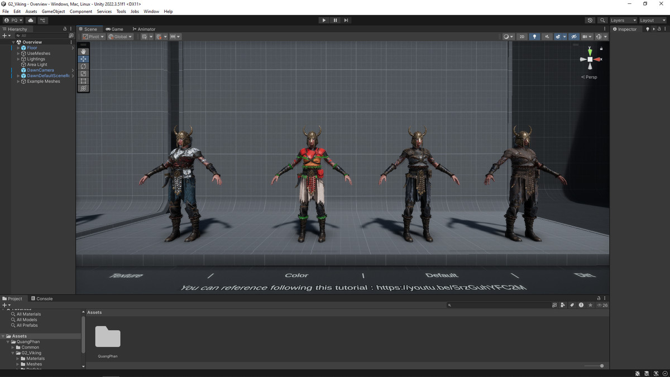This screenshot has height=377, width=670.
Task: Click the search by label tag icon
Action: click(x=572, y=306)
